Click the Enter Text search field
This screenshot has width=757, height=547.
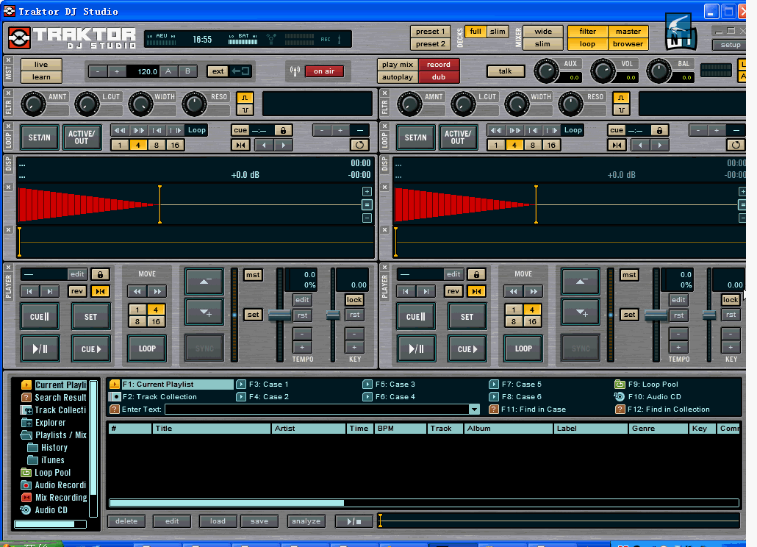tap(317, 410)
